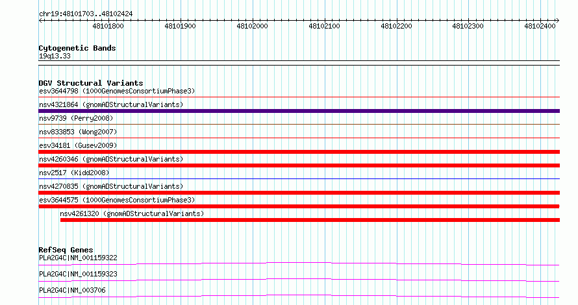Click ruler position 48102300

[468, 26]
